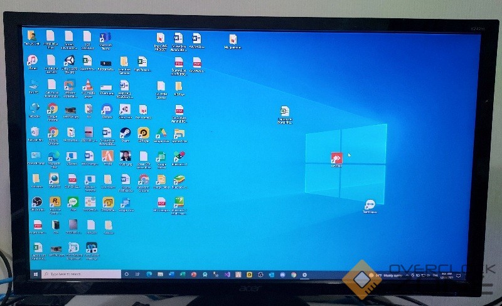This screenshot has width=502, height=306.
Task: Open the Network desktop icon
Action: point(35,109)
